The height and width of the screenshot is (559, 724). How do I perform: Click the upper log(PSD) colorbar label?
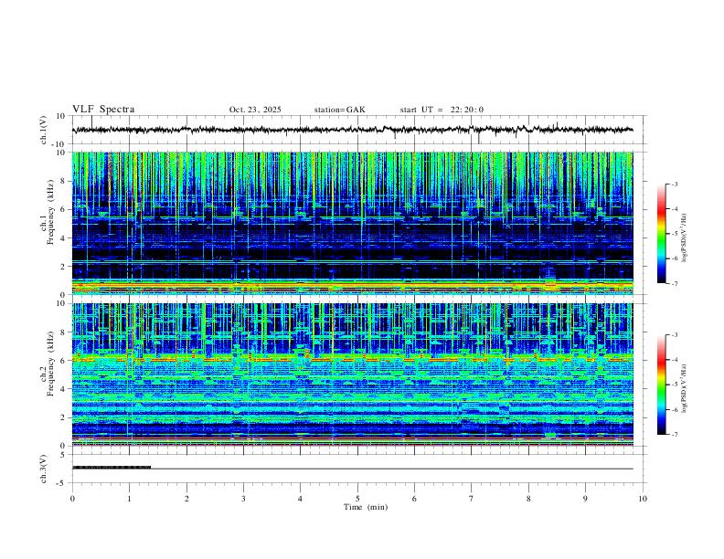[685, 237]
